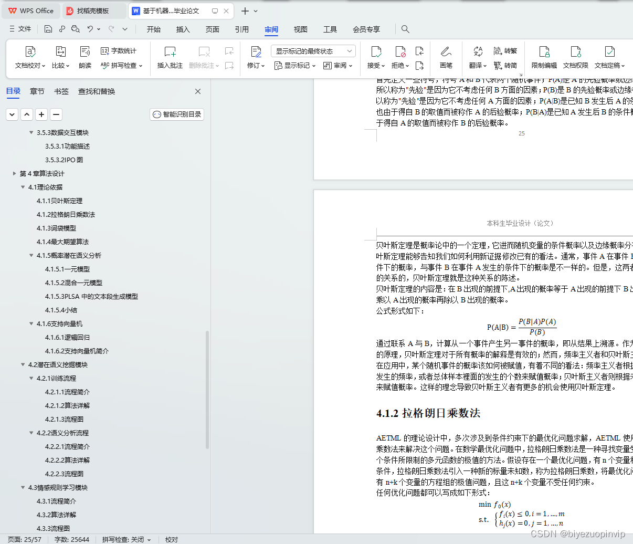Click the minus demote button in outline pane
Viewport: 633px width, 544px height.
point(56,114)
